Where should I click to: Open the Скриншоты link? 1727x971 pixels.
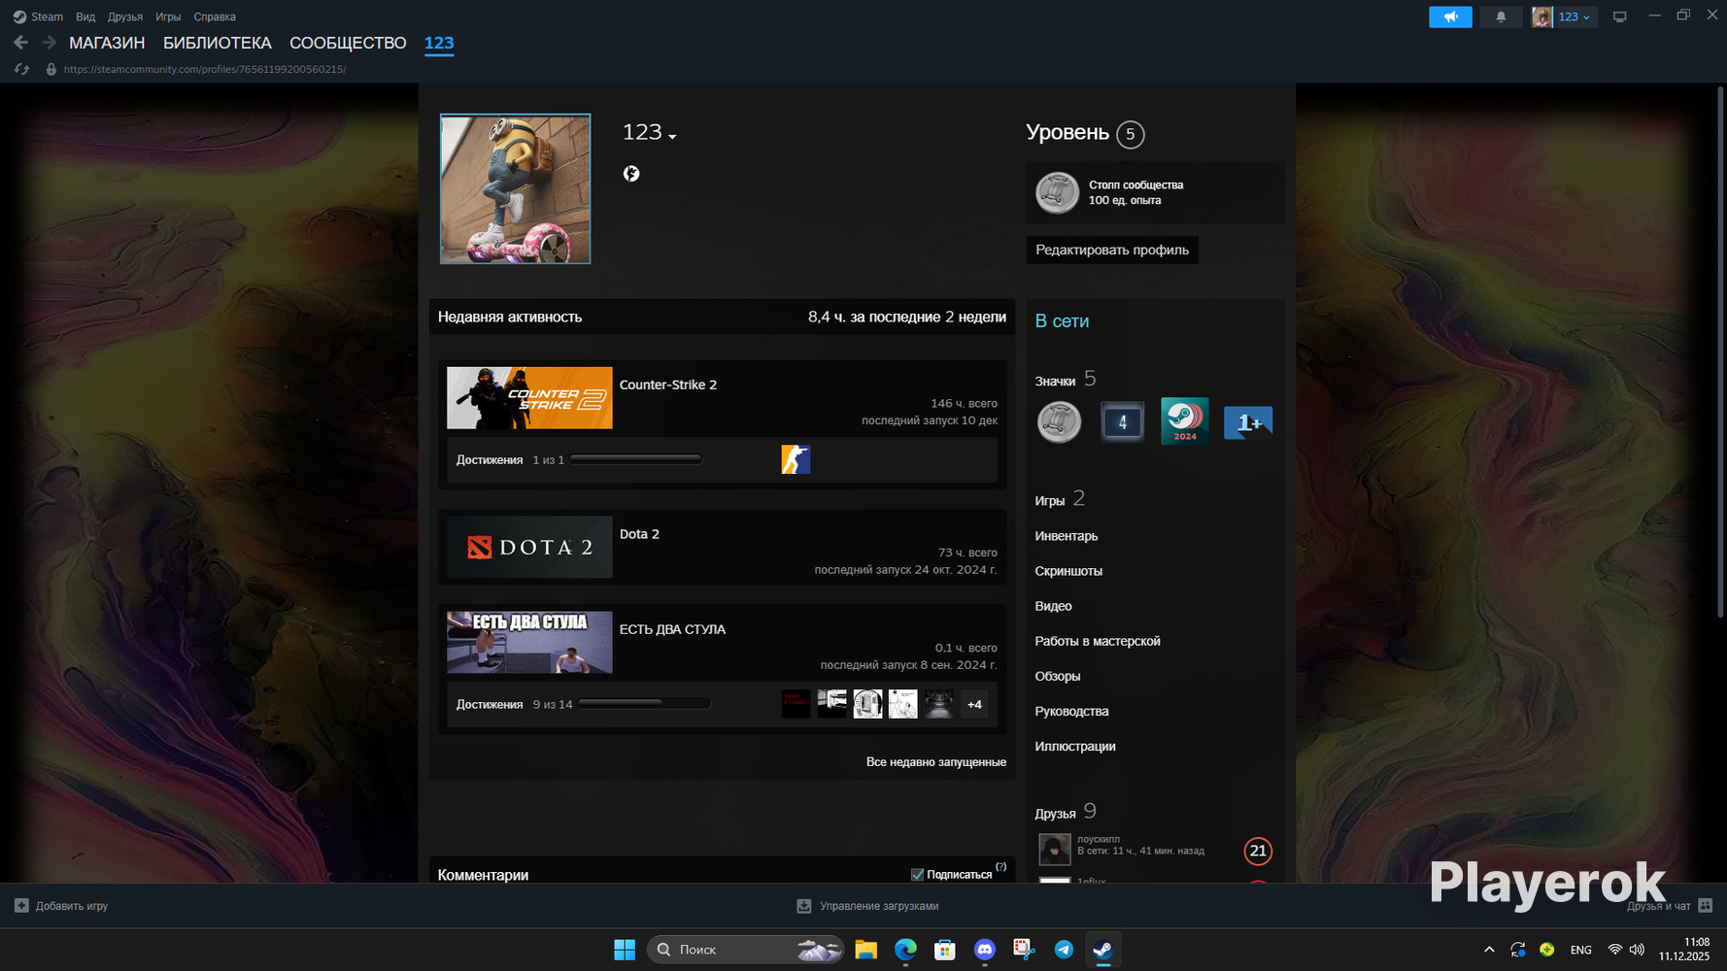pyautogui.click(x=1068, y=571)
